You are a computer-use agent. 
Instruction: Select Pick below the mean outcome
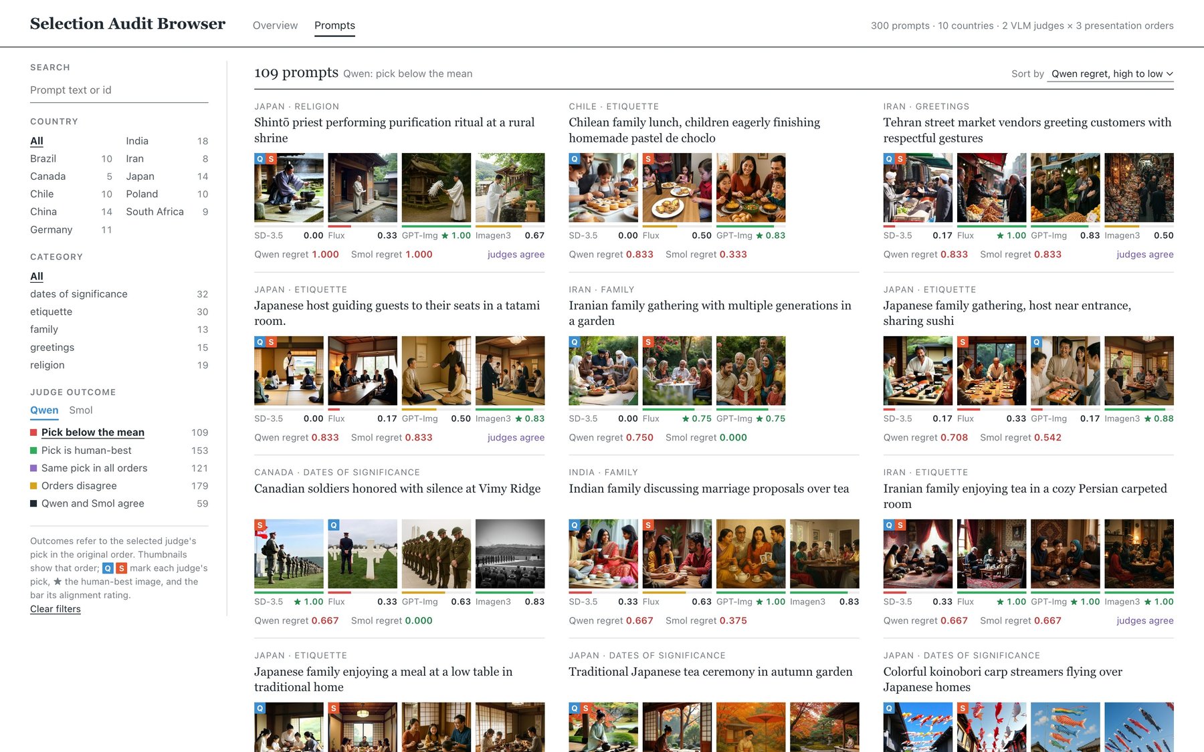click(x=119, y=432)
